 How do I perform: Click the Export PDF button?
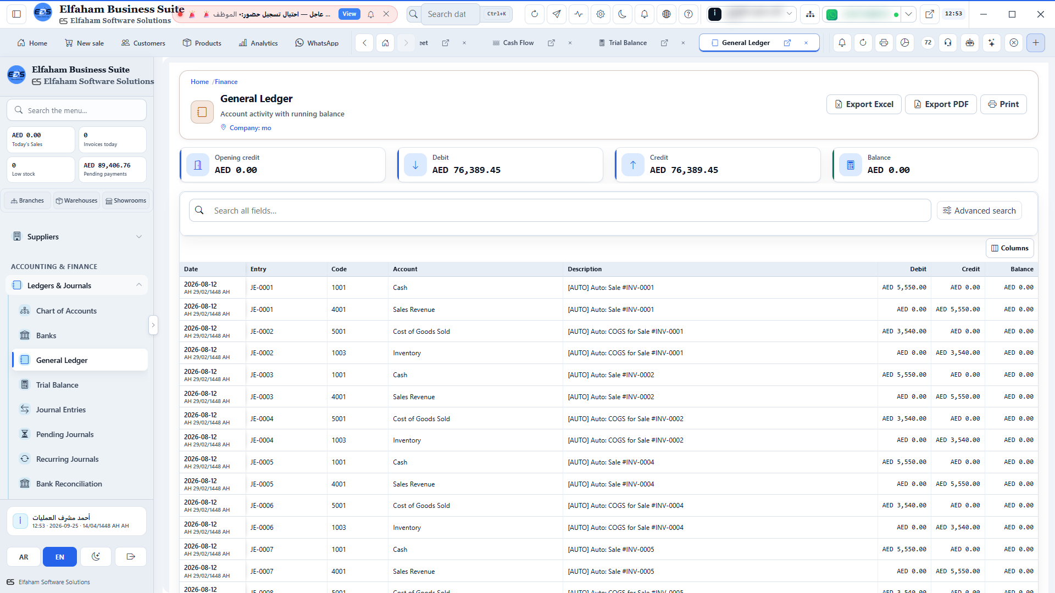coord(941,104)
